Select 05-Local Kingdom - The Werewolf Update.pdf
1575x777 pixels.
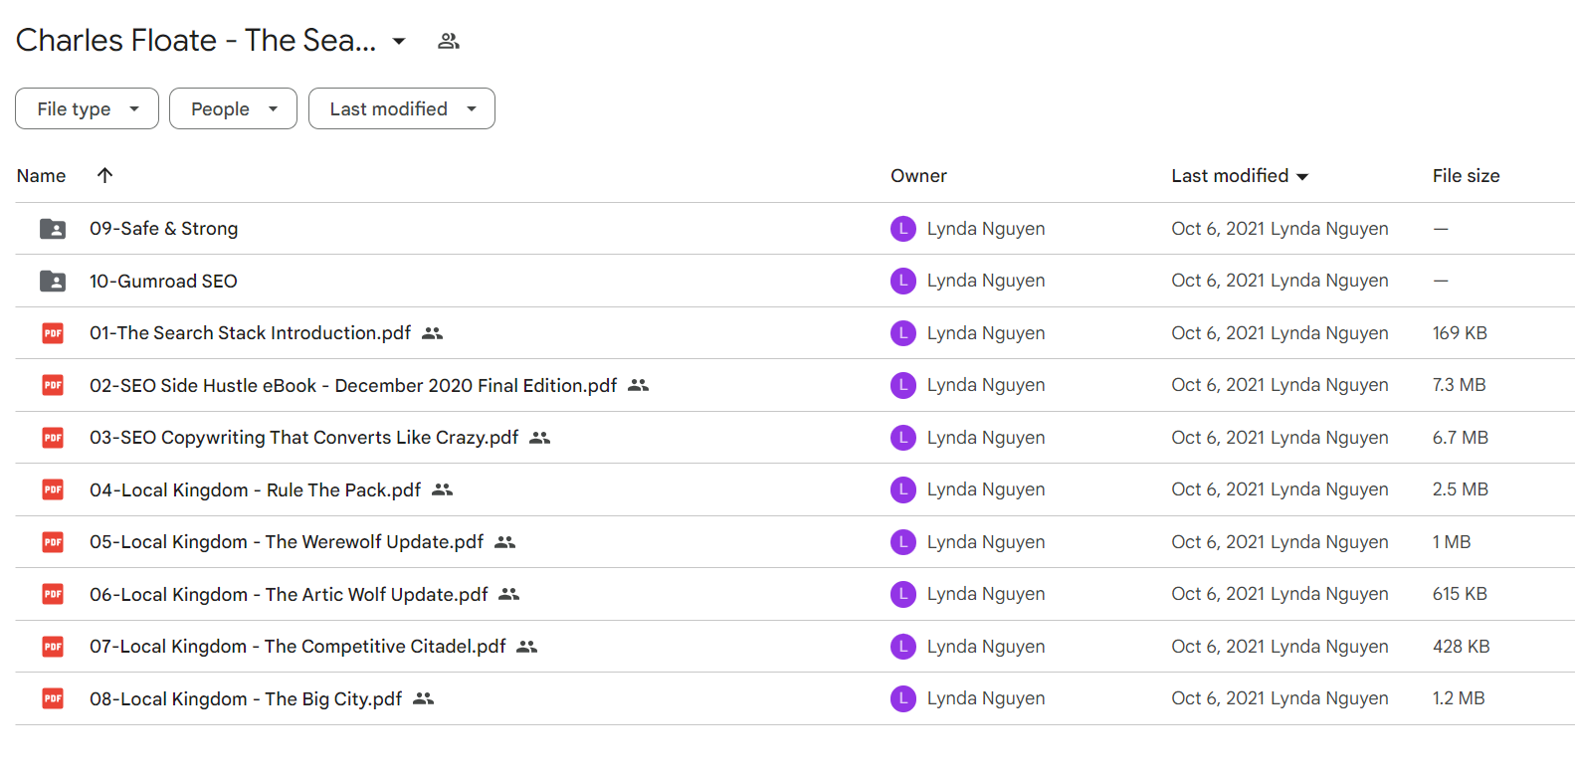[x=287, y=542]
